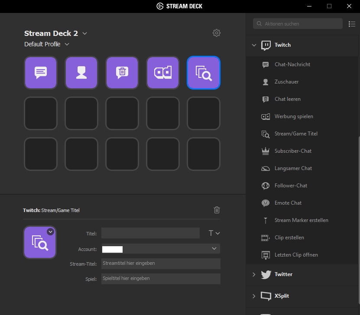
Task: Click the Twitter bird icon
Action: coord(266,274)
